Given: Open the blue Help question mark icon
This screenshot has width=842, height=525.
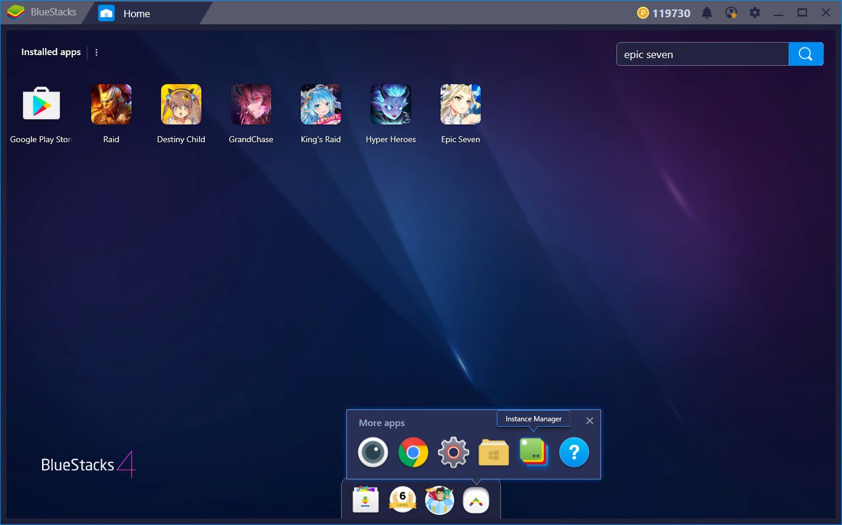Looking at the screenshot, I should tap(574, 453).
